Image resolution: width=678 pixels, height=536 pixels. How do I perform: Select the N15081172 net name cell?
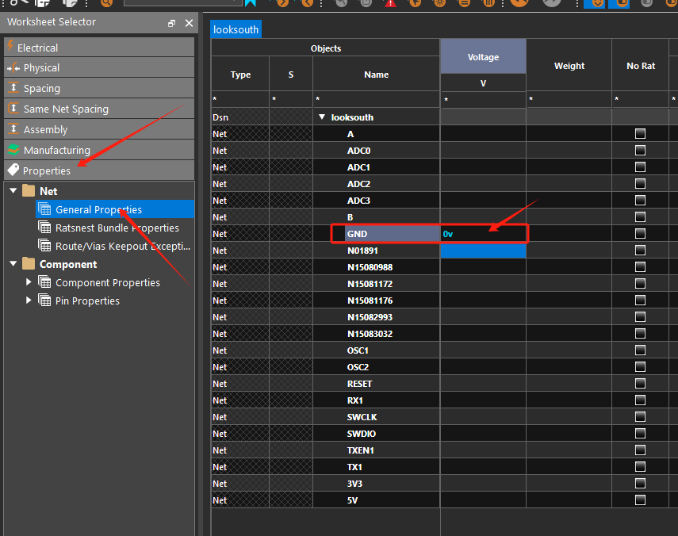(376, 284)
